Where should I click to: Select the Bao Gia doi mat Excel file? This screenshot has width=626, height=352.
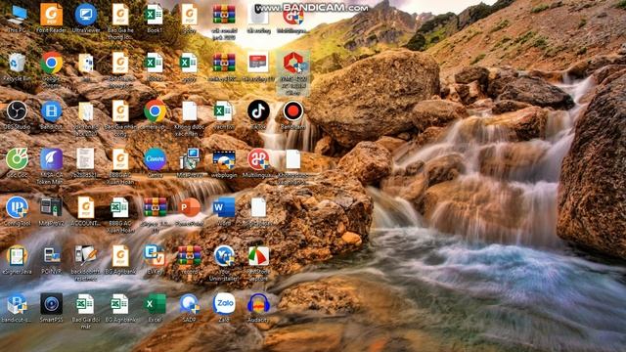pos(85,311)
